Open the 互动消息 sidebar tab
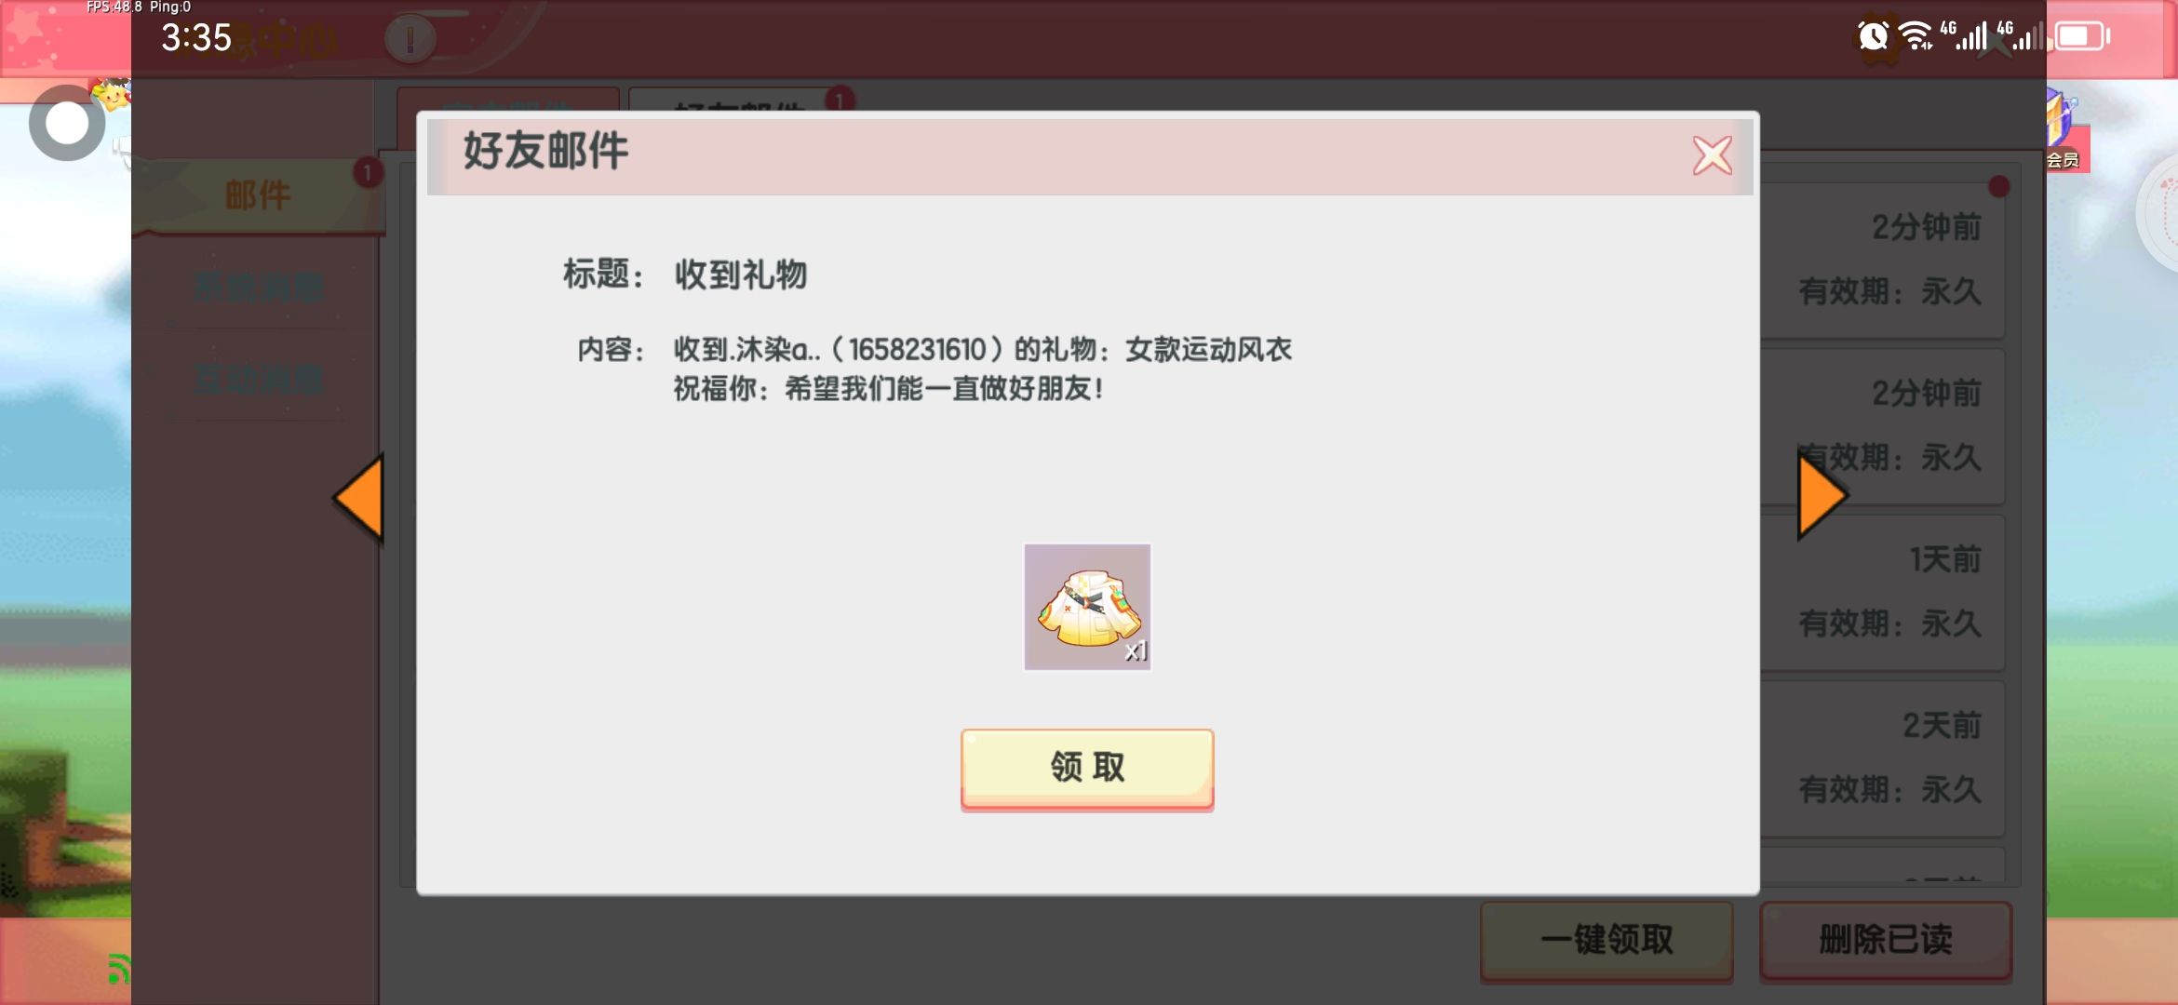The width and height of the screenshot is (2178, 1005). tap(258, 380)
